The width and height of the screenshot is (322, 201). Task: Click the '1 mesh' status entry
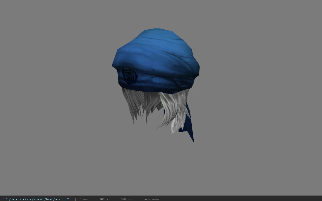click(85, 199)
